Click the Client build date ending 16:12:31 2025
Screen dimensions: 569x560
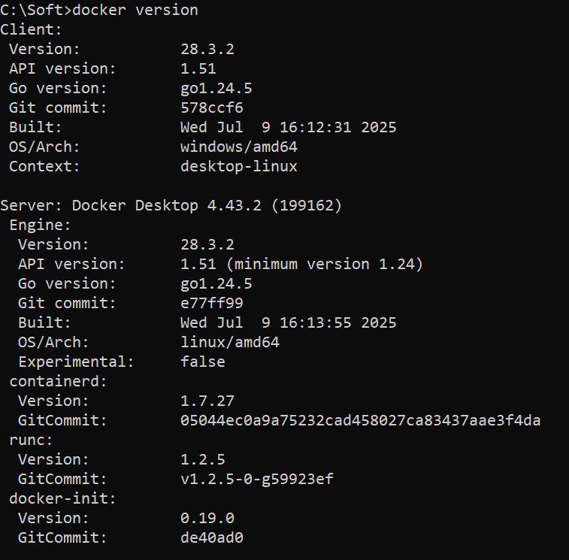click(x=288, y=128)
